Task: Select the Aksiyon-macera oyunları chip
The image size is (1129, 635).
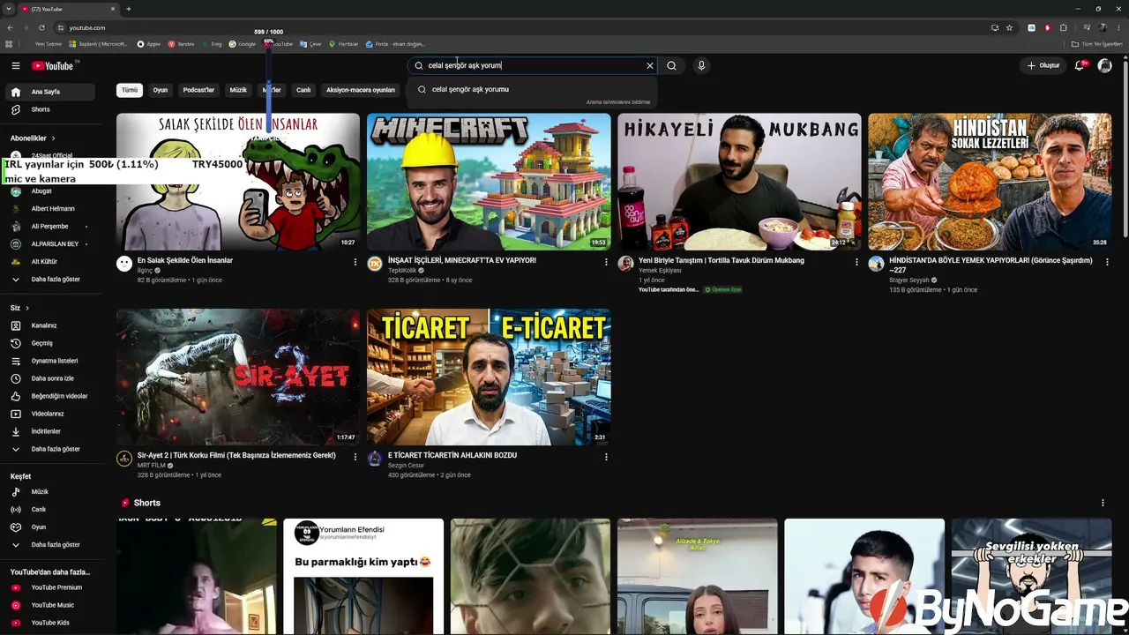Action: click(x=361, y=90)
